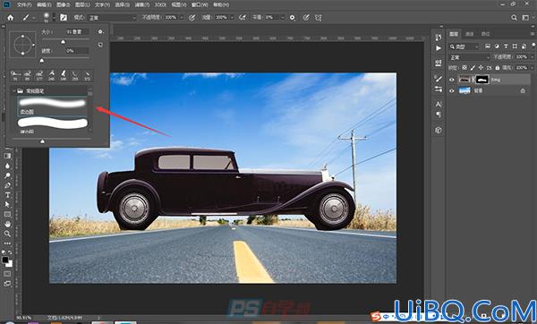Image resolution: width=537 pixels, height=324 pixels.
Task: Open the Character panel icon
Action: (x=439, y=104)
